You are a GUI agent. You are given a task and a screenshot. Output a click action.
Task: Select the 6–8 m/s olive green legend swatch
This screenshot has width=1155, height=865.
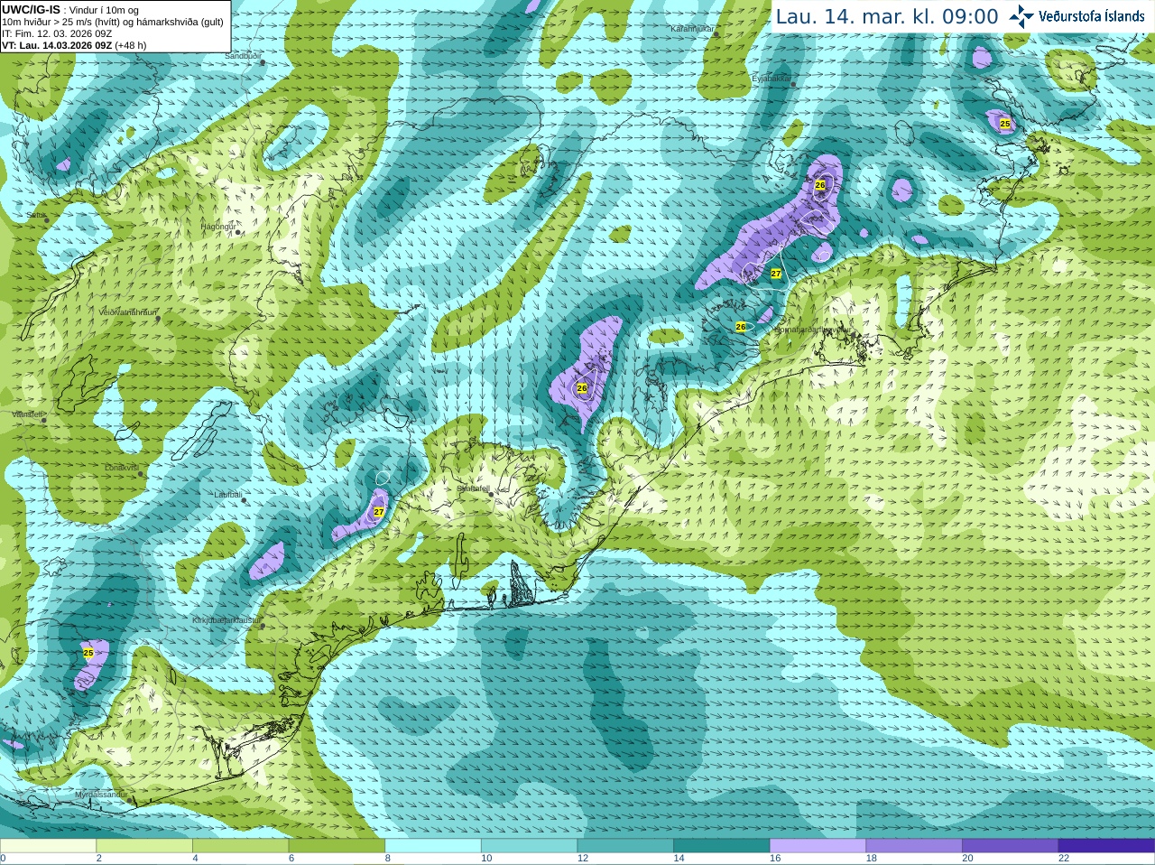(x=337, y=846)
